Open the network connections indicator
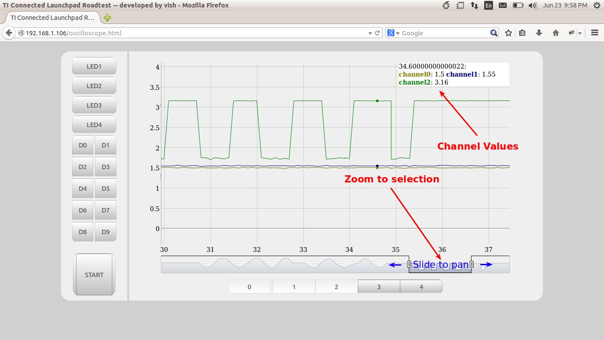The image size is (604, 340). pyautogui.click(x=474, y=5)
